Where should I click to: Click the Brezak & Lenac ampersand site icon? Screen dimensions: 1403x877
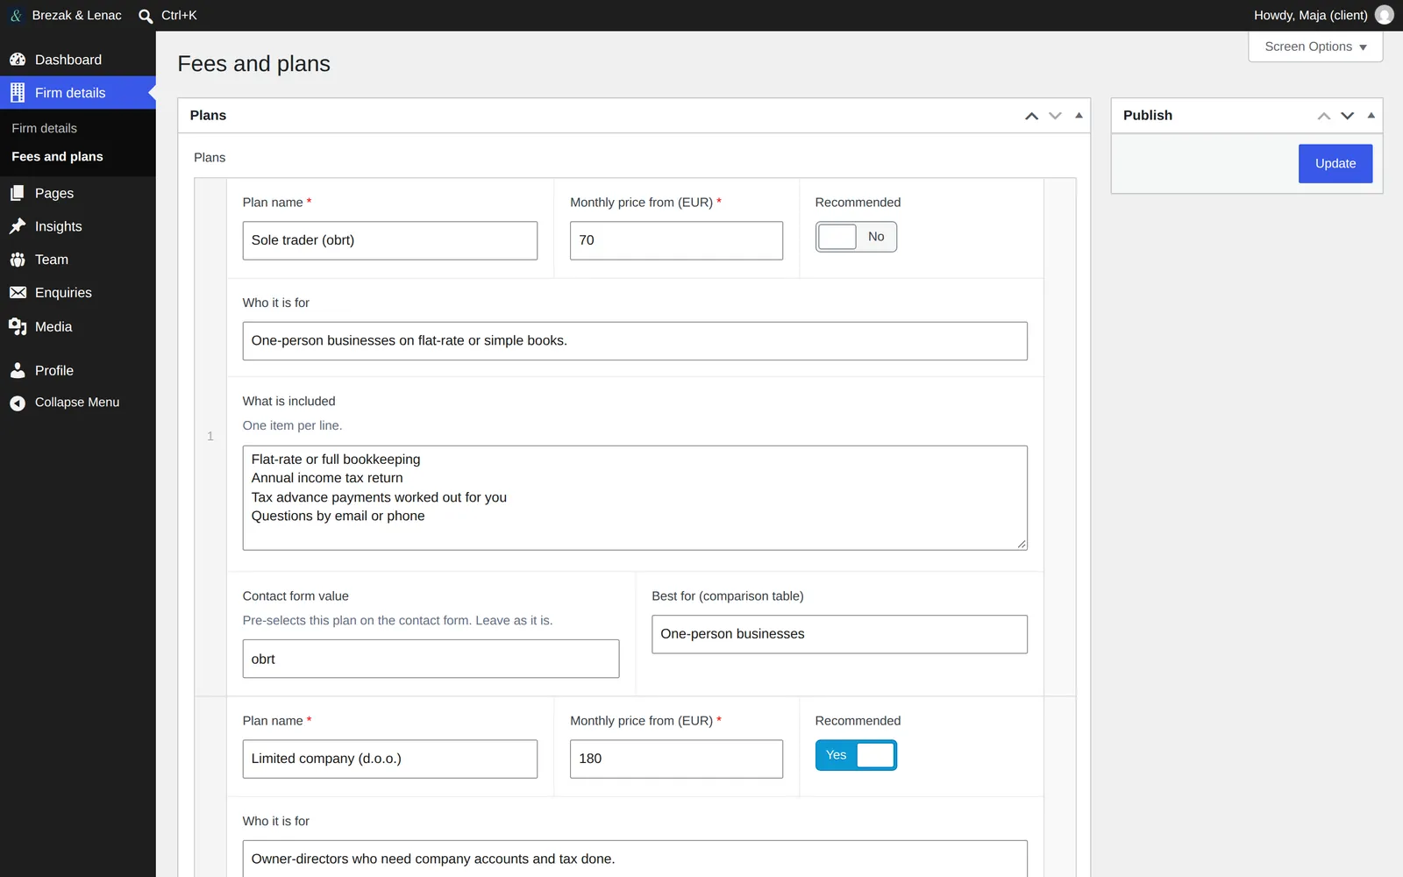point(16,16)
